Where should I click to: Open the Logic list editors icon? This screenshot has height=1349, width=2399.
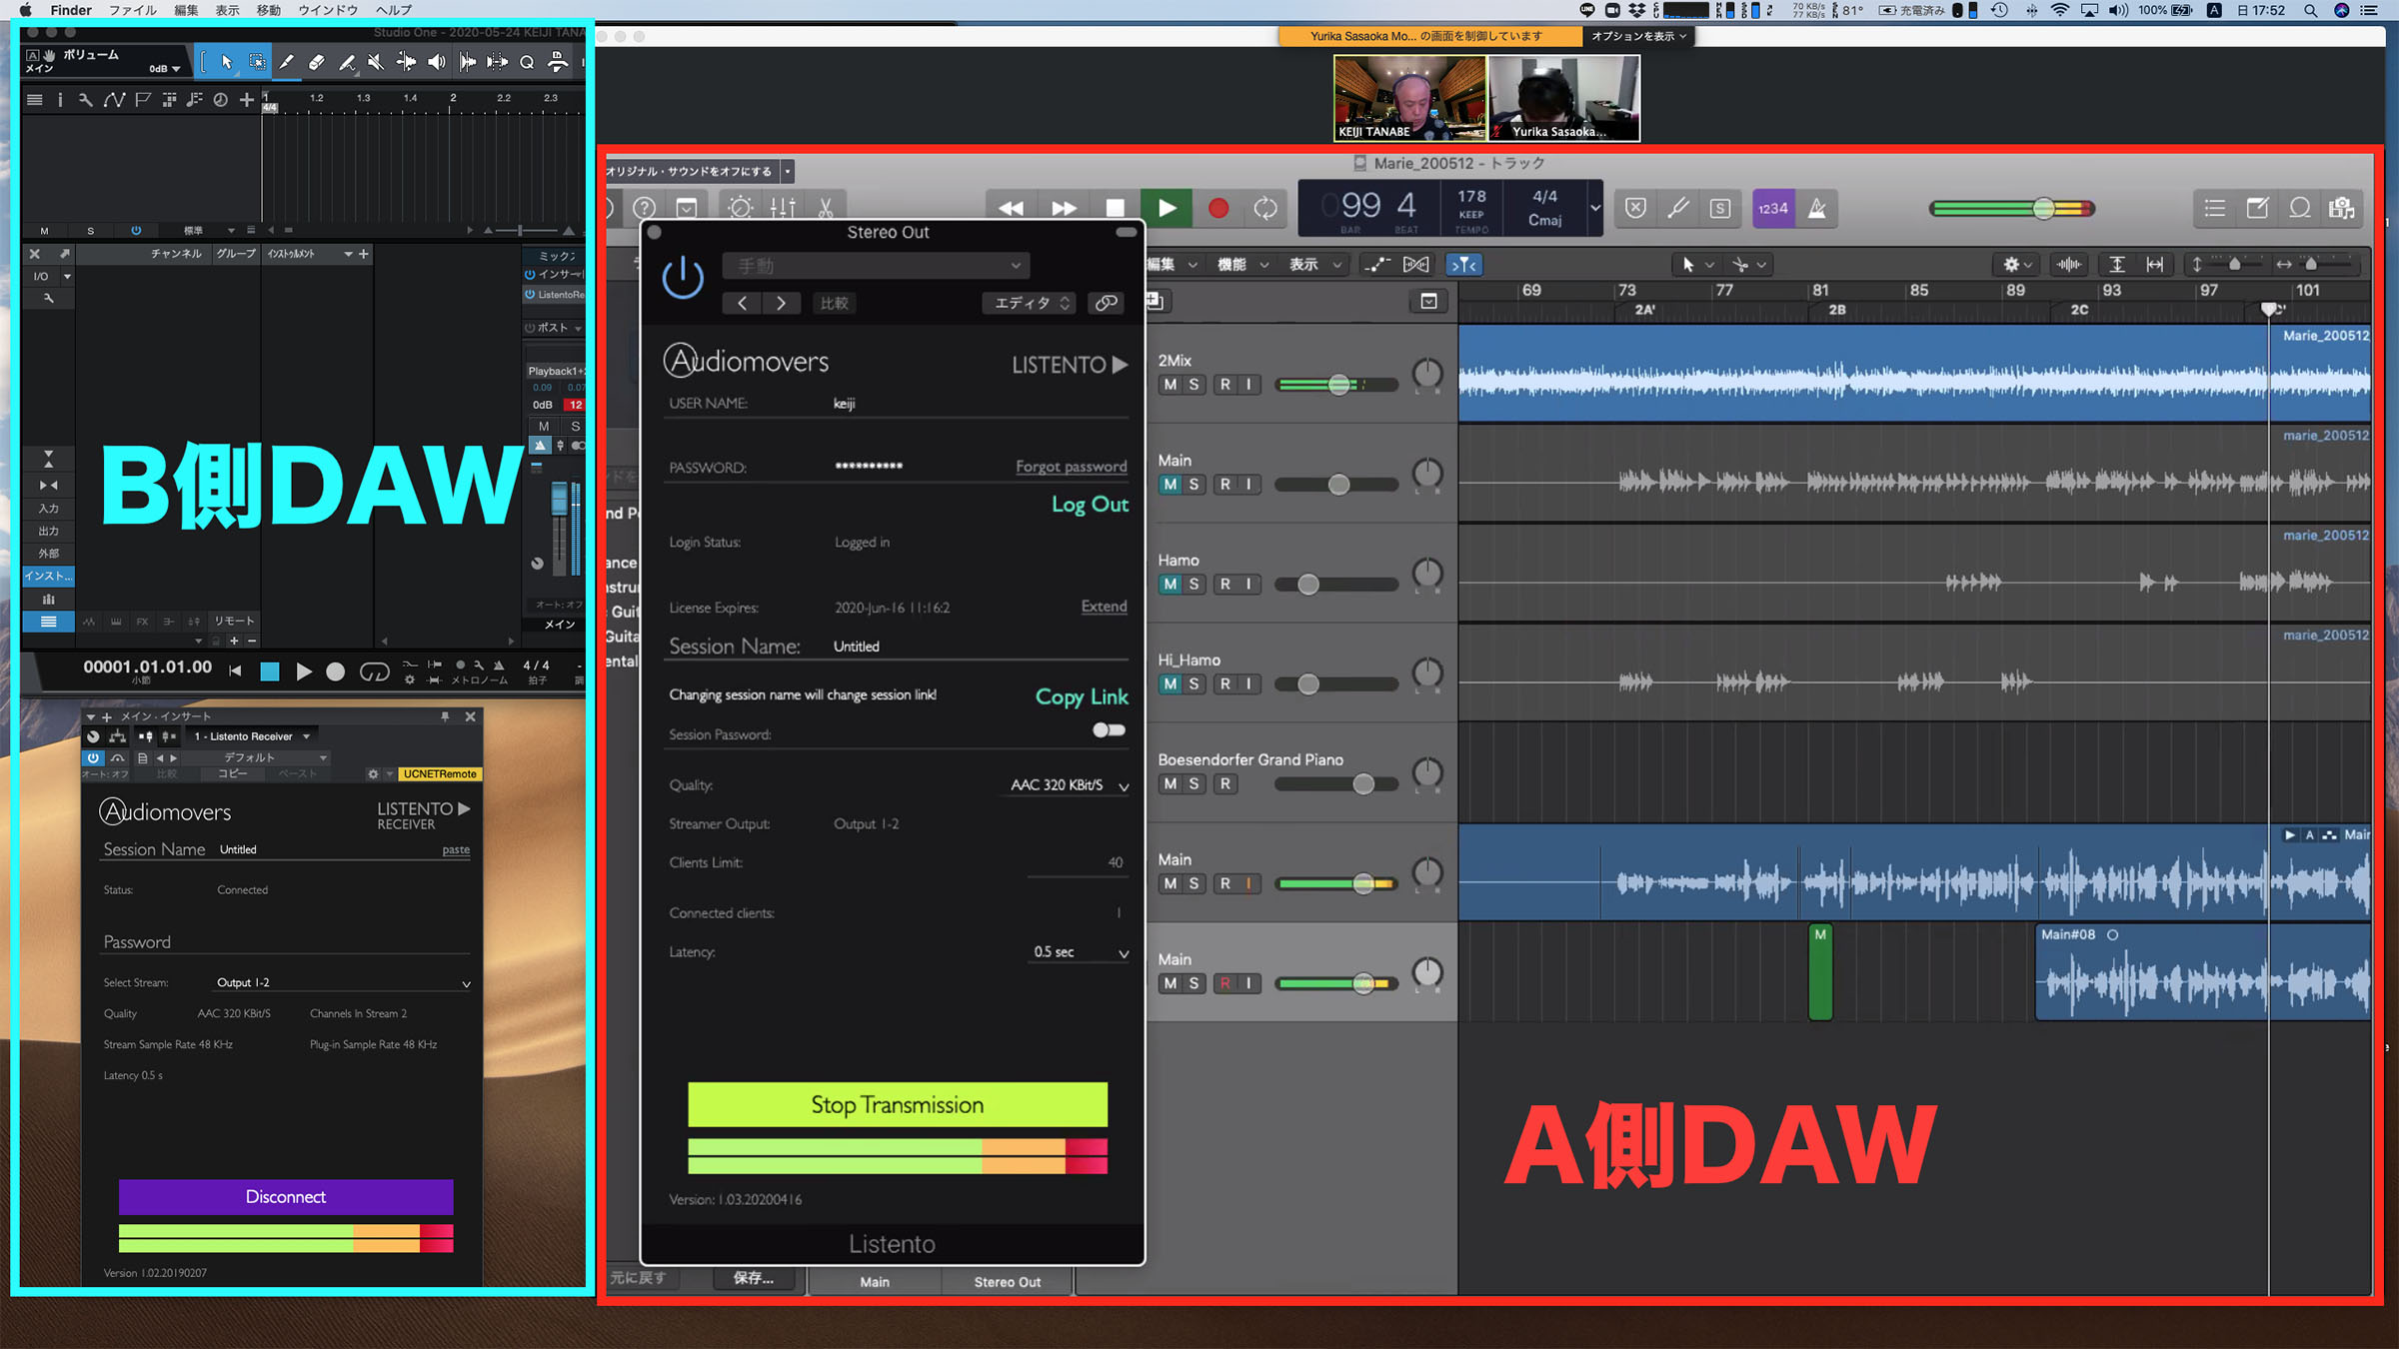[2215, 208]
